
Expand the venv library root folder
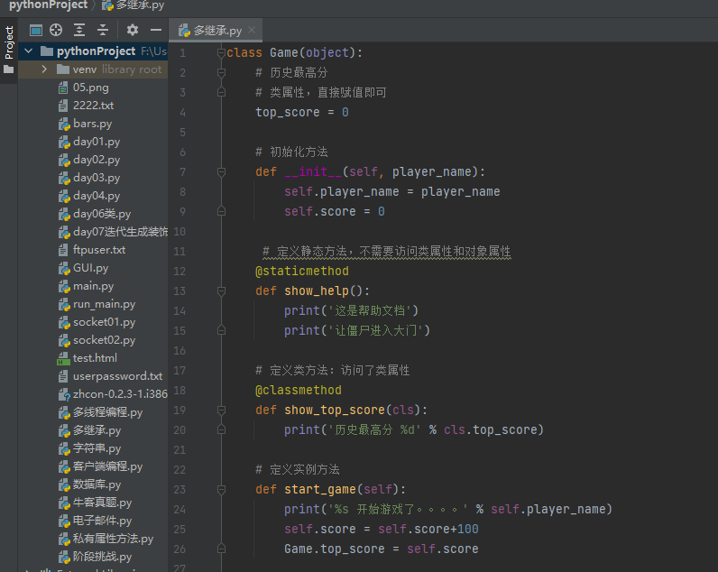(43, 69)
